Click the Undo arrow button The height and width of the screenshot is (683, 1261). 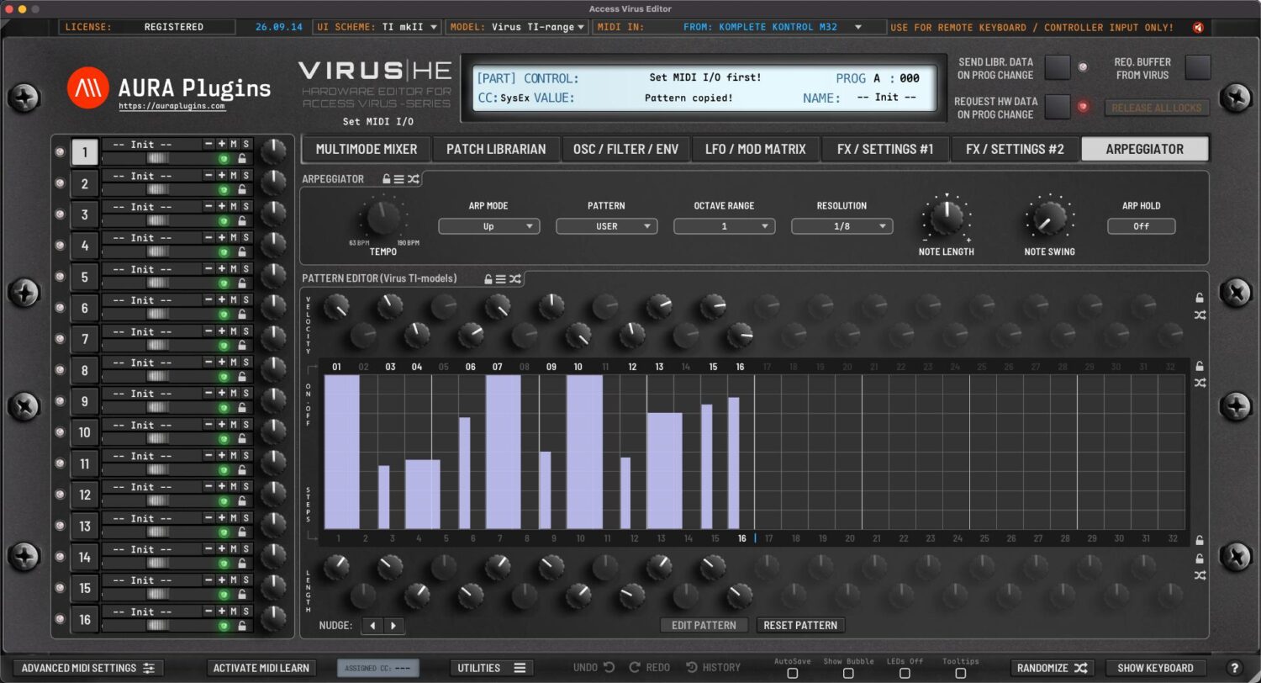[x=609, y=667]
